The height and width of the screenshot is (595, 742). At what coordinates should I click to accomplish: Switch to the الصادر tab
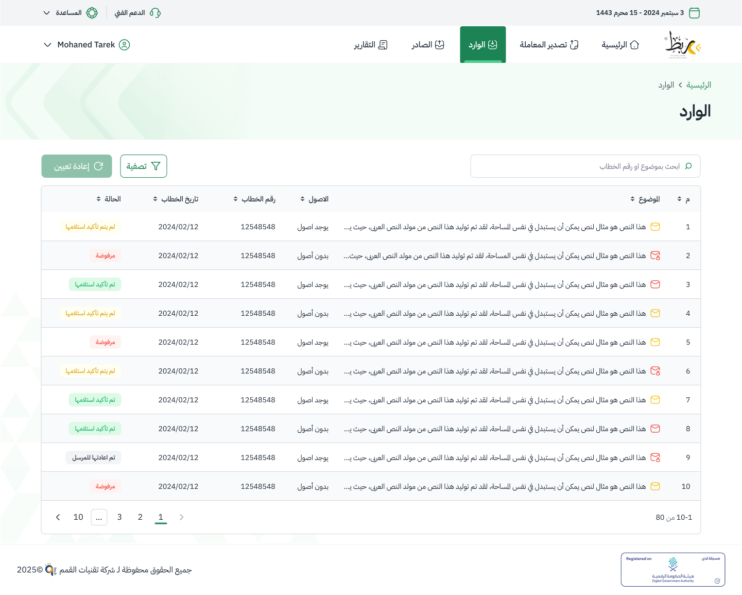pyautogui.click(x=428, y=44)
